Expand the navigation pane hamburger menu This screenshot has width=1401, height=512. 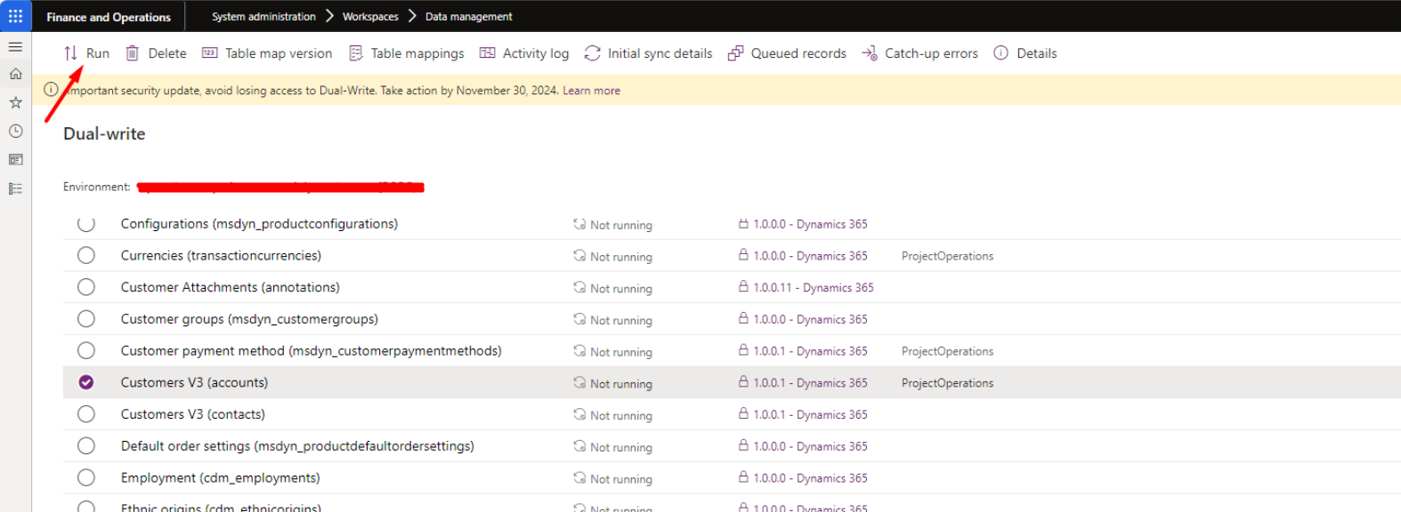coord(15,46)
